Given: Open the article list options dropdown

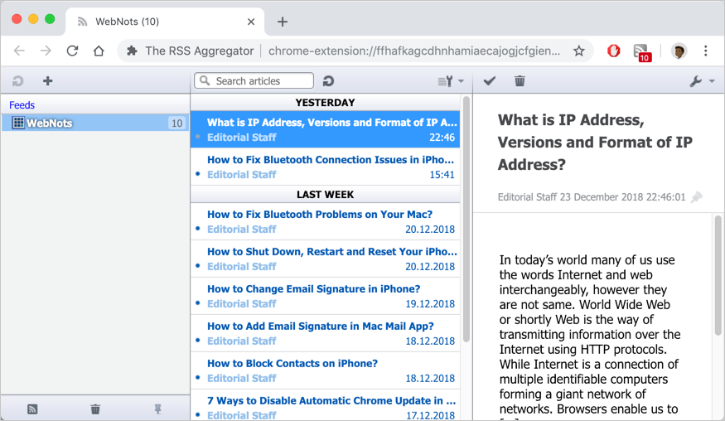Looking at the screenshot, I should (450, 81).
